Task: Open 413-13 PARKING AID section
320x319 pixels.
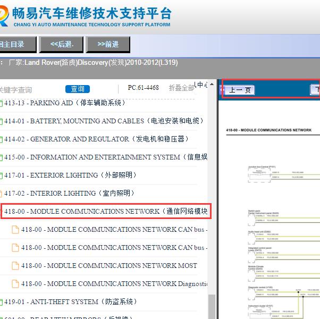Action: pyautogui.click(x=65, y=103)
